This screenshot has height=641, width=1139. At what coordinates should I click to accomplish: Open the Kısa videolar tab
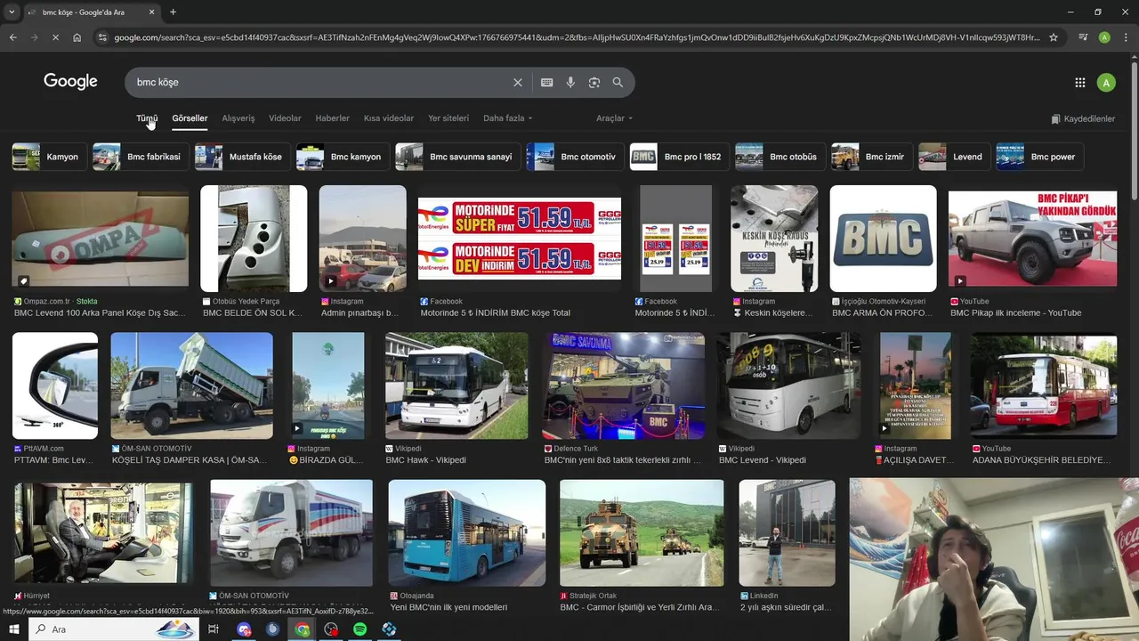[389, 118]
